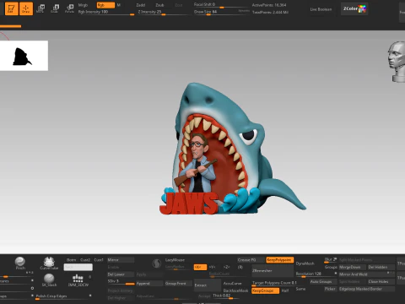Select the Move transform tool
The image size is (405, 304).
click(40, 8)
